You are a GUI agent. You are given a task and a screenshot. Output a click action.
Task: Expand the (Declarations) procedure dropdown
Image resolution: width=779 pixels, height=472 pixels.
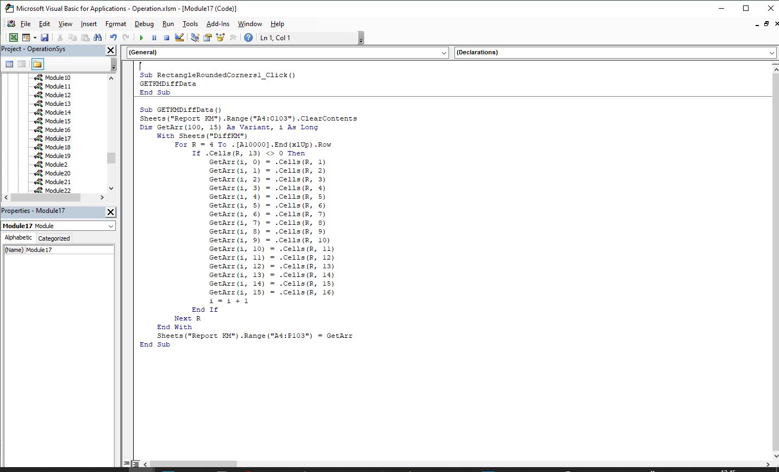(x=771, y=53)
